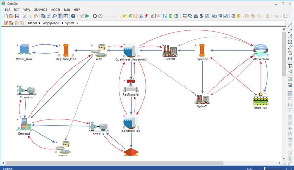The image size is (294, 170).
Task: Open the blue Help question mark icon
Action: click(x=73, y=16)
